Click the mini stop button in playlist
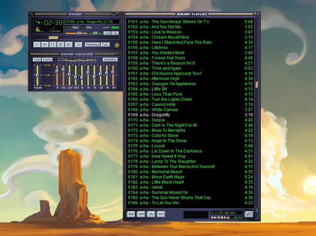The height and width of the screenshot is (236, 316). click(x=222, y=218)
